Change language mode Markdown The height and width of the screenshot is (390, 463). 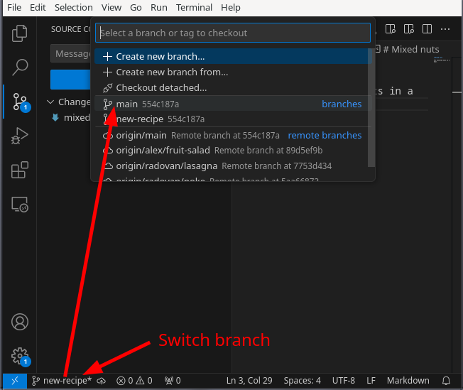pos(408,381)
